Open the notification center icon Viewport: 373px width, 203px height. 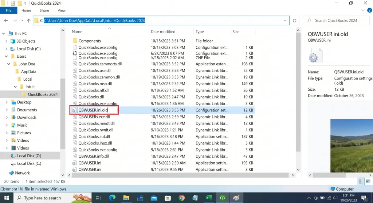[x=364, y=198]
